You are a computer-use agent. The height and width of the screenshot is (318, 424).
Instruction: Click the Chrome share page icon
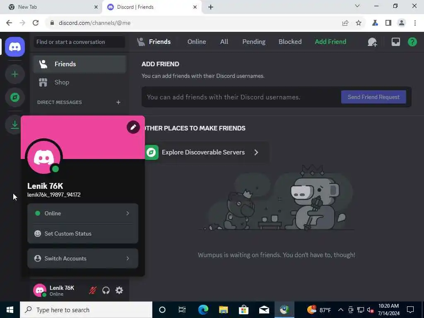click(x=345, y=23)
